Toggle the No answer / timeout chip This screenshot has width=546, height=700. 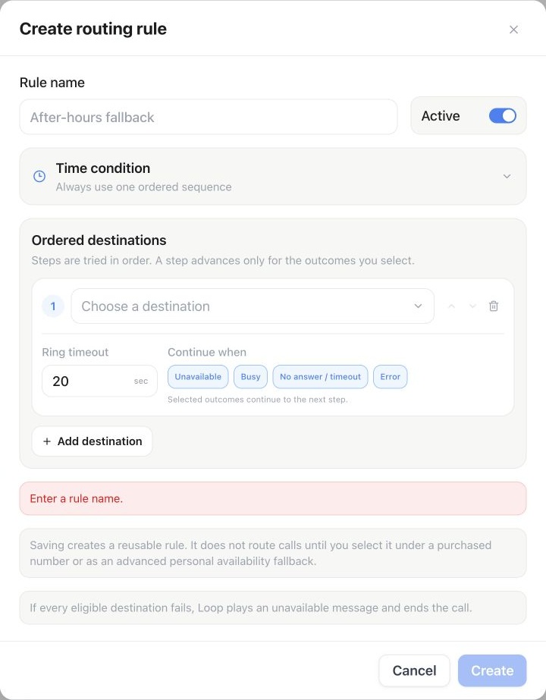click(320, 377)
